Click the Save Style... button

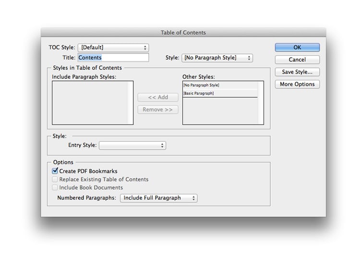tap(297, 72)
